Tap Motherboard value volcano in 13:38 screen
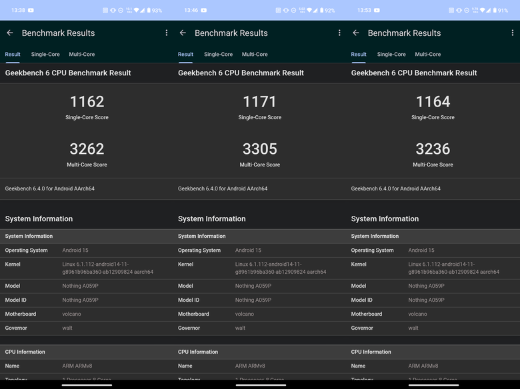The height and width of the screenshot is (389, 520). coord(71,314)
